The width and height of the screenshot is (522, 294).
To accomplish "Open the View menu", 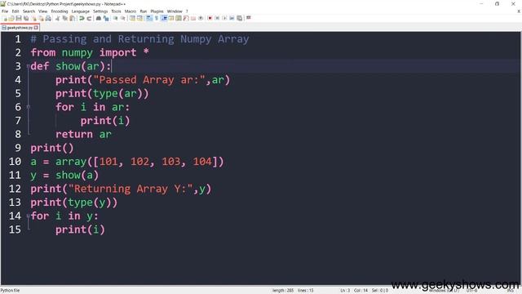I will pos(42,11).
